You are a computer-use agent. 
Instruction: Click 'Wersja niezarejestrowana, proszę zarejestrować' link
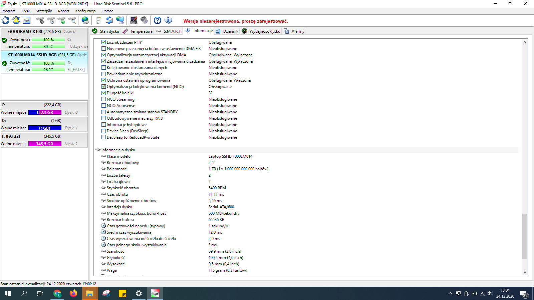coord(236,21)
